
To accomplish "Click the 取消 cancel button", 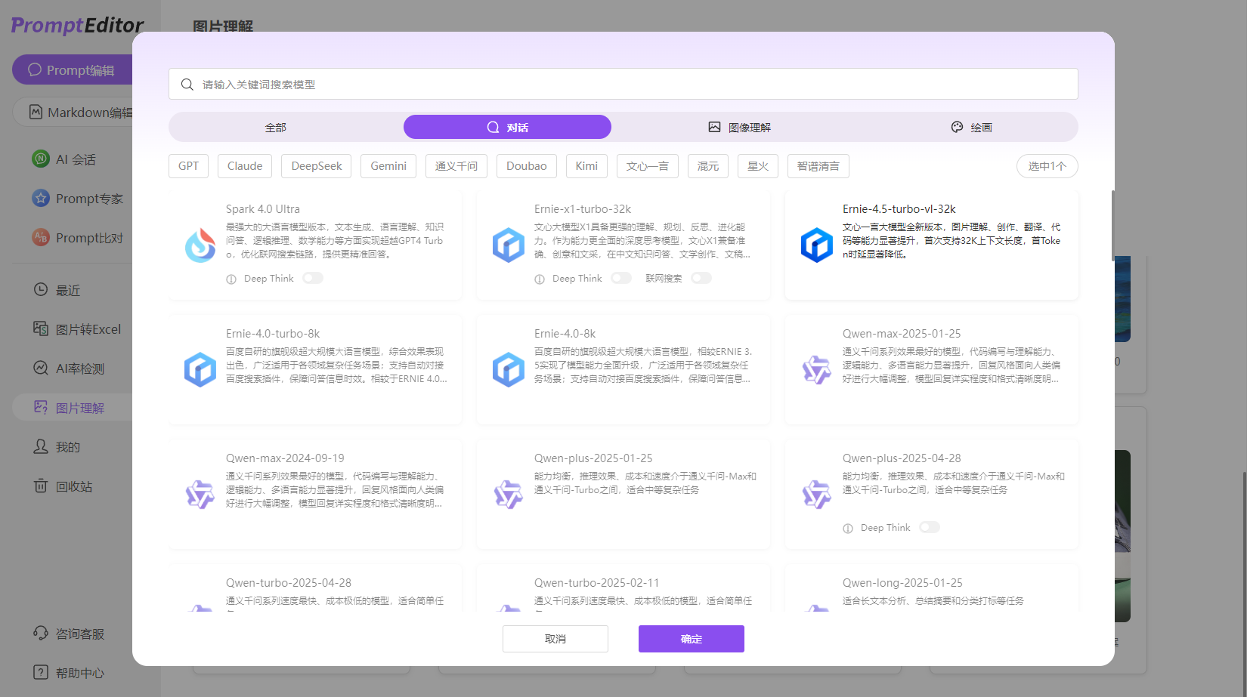I will [x=555, y=639].
